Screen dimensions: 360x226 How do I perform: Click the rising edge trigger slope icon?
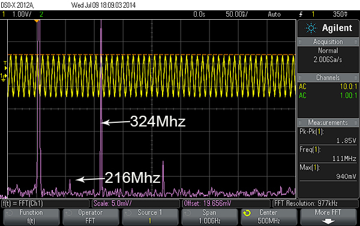pyautogui.click(x=301, y=14)
